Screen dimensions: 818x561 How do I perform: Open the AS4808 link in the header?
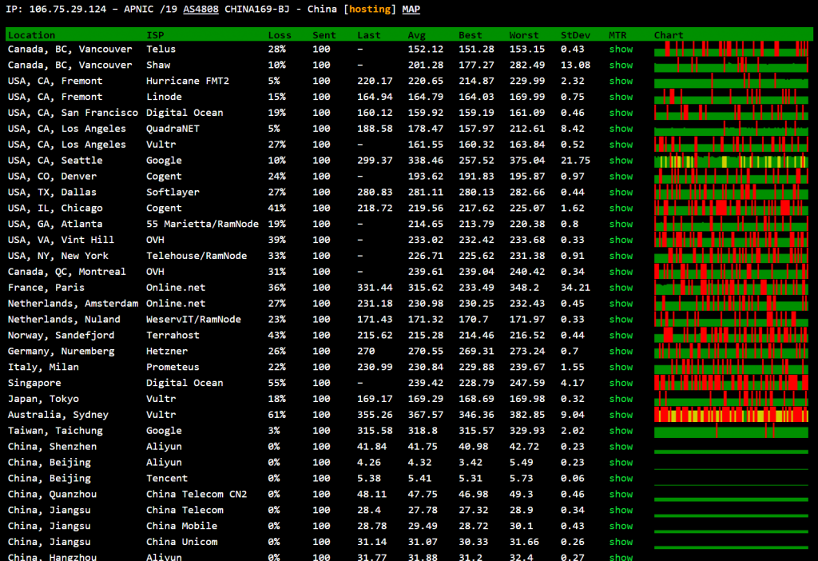tap(201, 10)
